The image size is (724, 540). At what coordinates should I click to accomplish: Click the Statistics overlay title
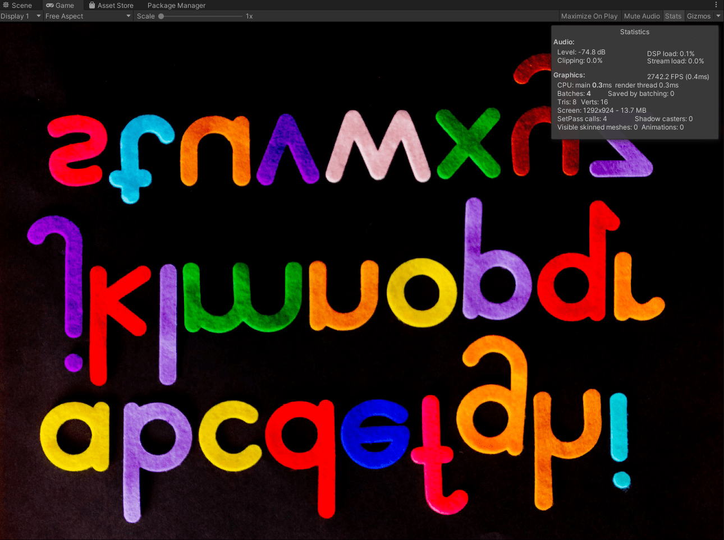click(634, 32)
